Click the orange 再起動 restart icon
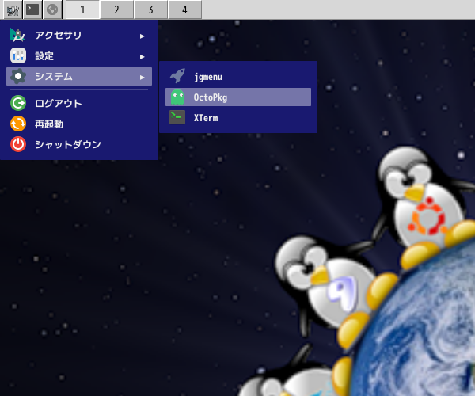The width and height of the screenshot is (475, 396). 18,124
